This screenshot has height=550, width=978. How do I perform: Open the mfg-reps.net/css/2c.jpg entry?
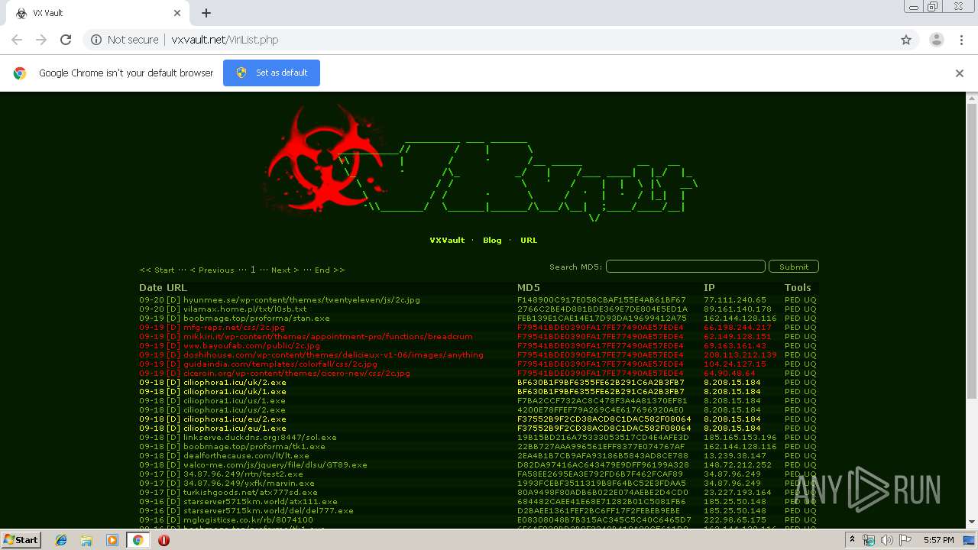[x=234, y=328]
